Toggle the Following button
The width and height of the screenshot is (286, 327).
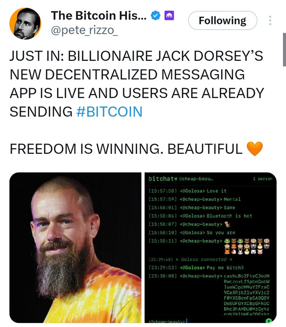coord(222,20)
